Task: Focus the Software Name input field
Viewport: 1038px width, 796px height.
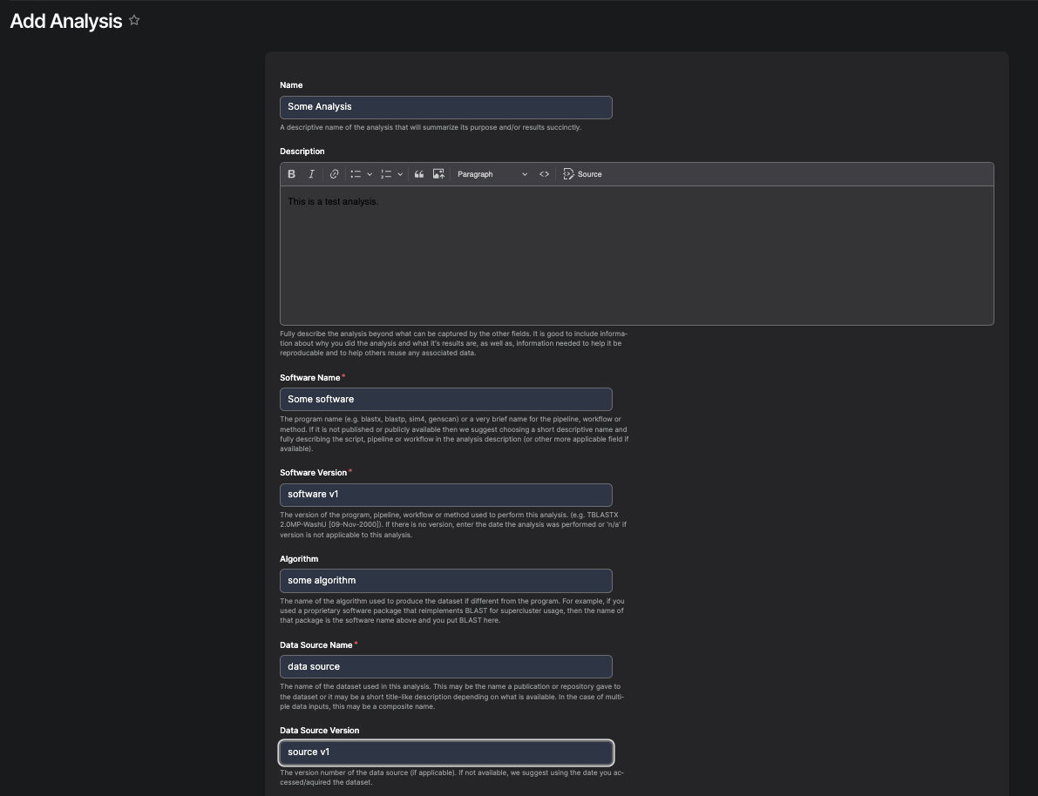Action: [x=446, y=400]
